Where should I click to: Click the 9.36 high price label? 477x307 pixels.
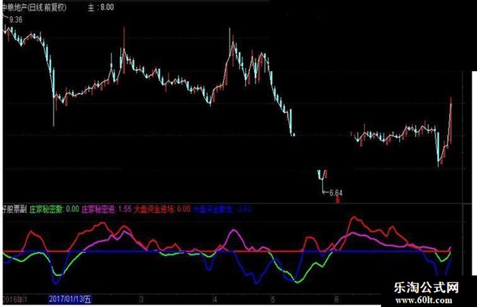point(16,20)
